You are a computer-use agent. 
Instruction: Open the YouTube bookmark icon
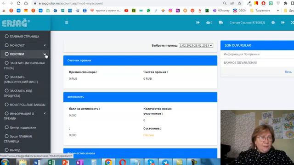pyautogui.click(x=126, y=11)
